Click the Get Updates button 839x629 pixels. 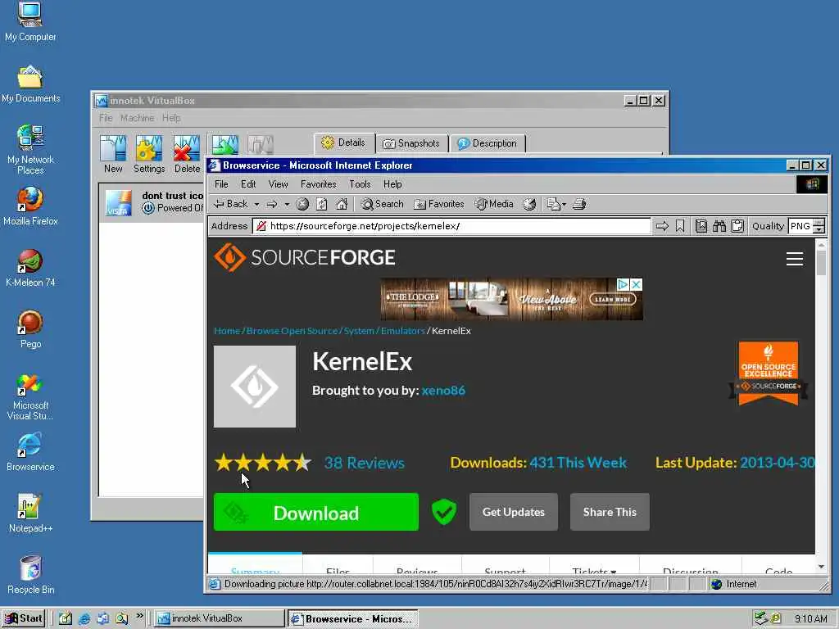click(x=514, y=512)
